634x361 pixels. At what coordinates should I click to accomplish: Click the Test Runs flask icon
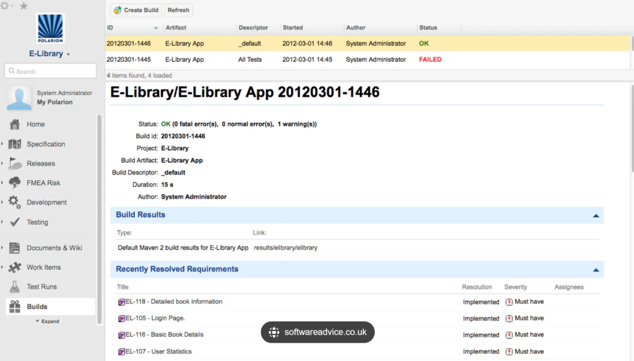[15, 287]
